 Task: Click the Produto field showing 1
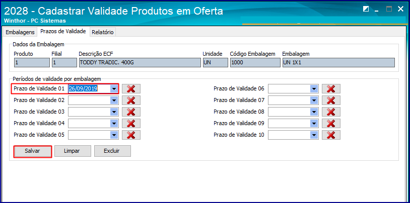coord(32,63)
